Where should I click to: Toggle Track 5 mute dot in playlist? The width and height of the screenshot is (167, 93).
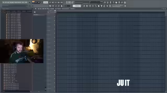[x=55, y=33]
